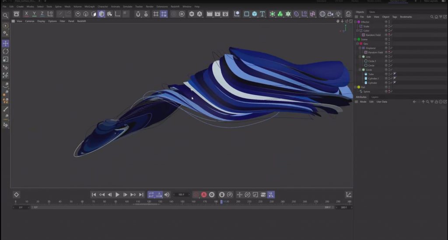Open the green Volume Builder icon
Screen dimensions: 448x240
pos(280,14)
